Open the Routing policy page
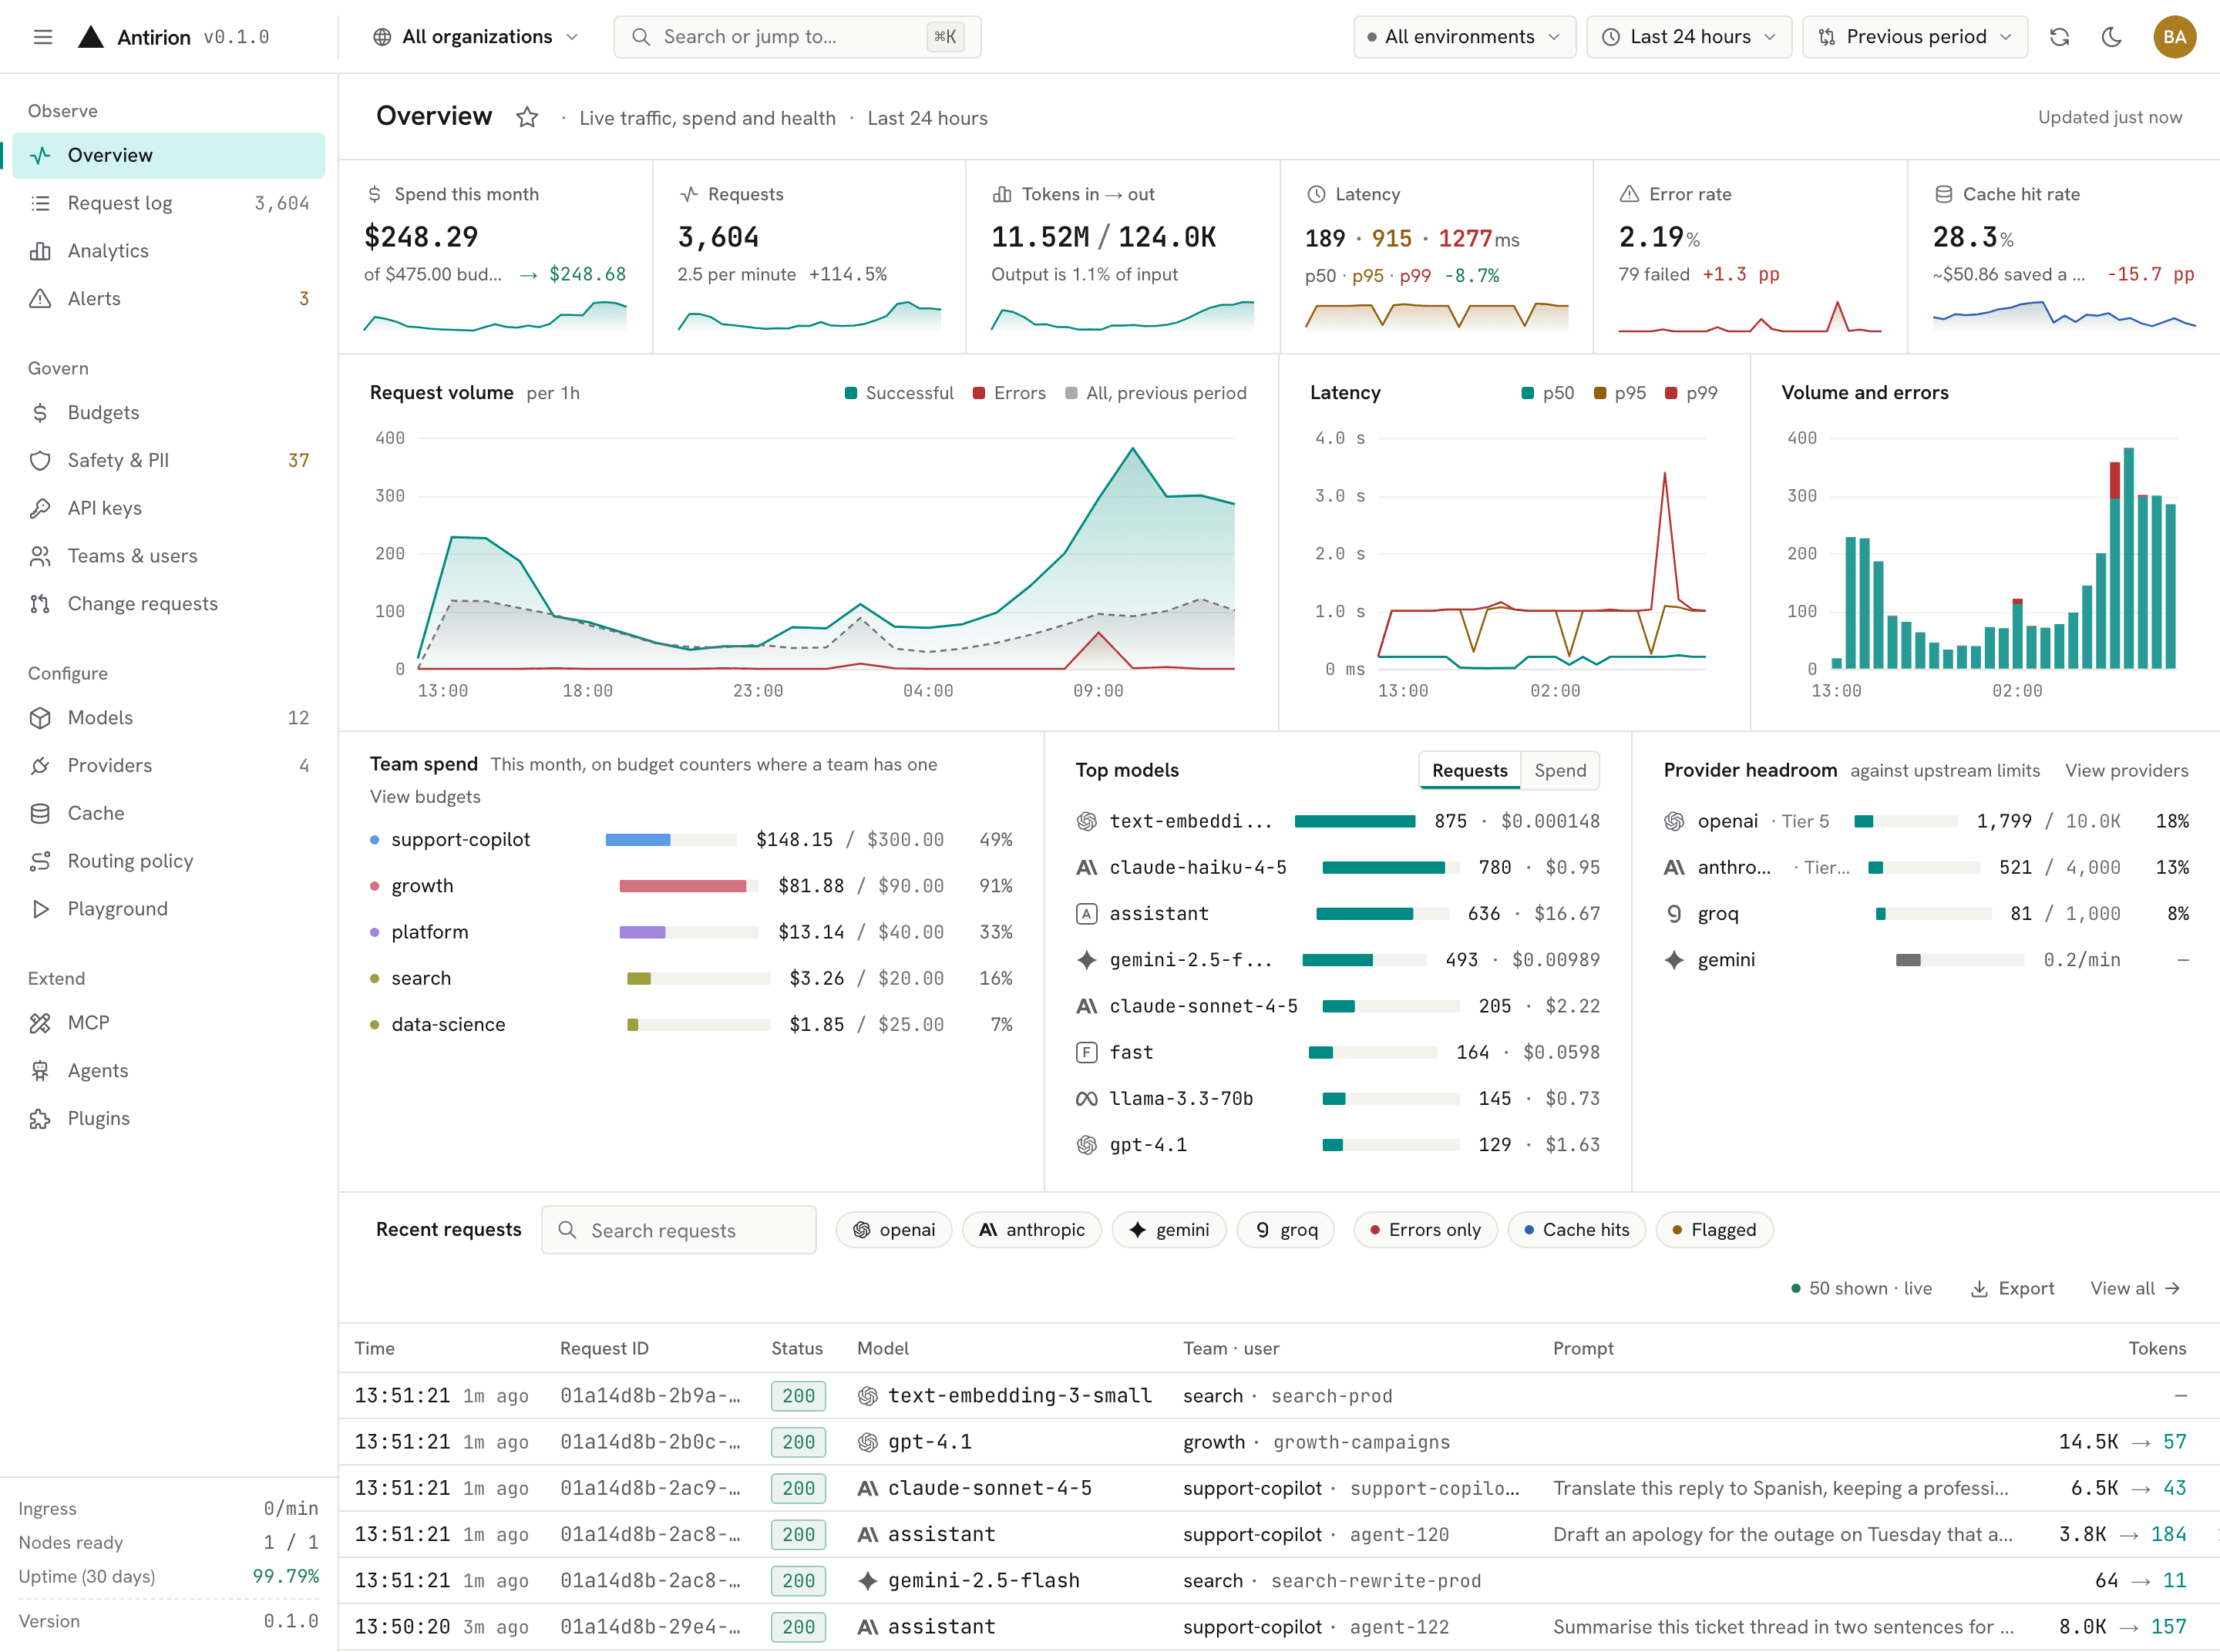The width and height of the screenshot is (2220, 1652). [169, 861]
